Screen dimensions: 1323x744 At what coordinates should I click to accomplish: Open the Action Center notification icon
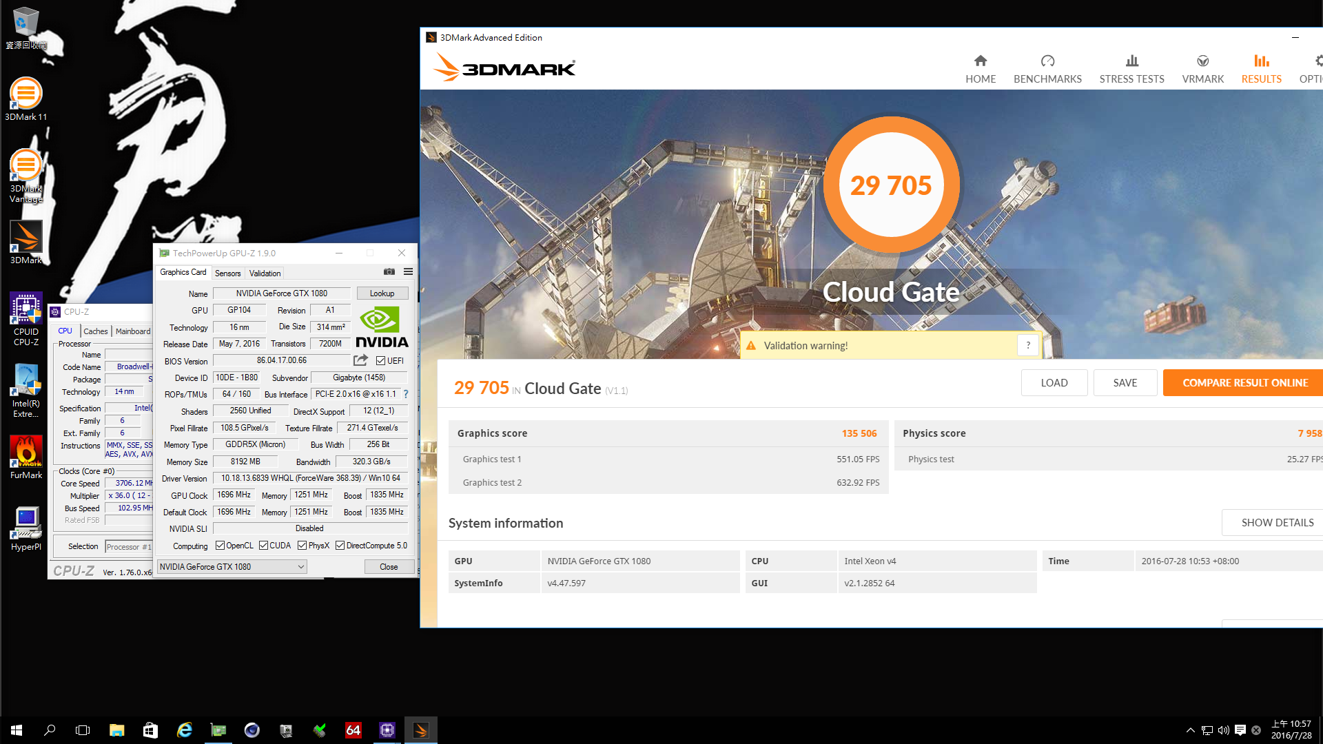coord(1240,730)
